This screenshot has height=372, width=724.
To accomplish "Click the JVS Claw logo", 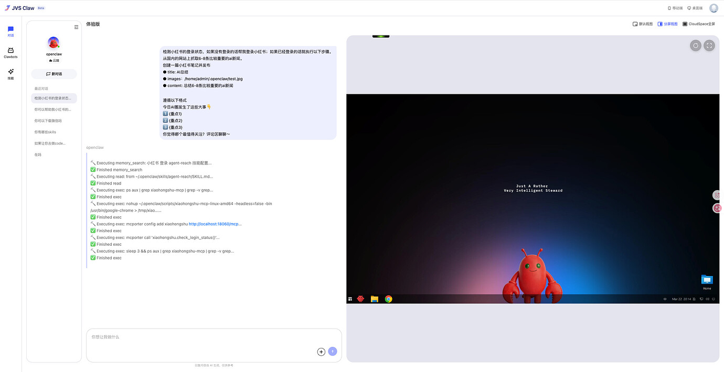I will tap(19, 8).
